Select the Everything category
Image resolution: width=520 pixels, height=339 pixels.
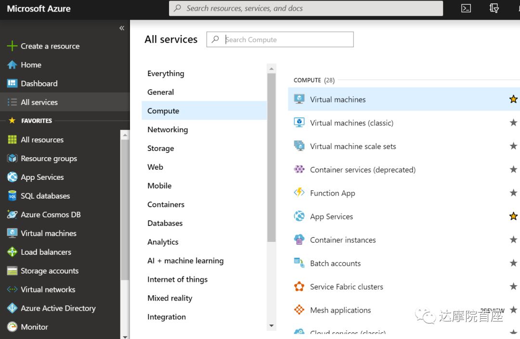point(204,74)
